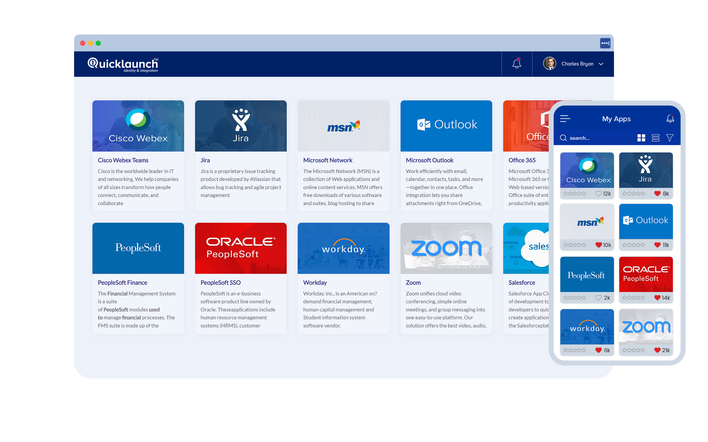This screenshot has width=708, height=442.
Task: Click the My Apps title in mobile panel
Action: [x=616, y=119]
